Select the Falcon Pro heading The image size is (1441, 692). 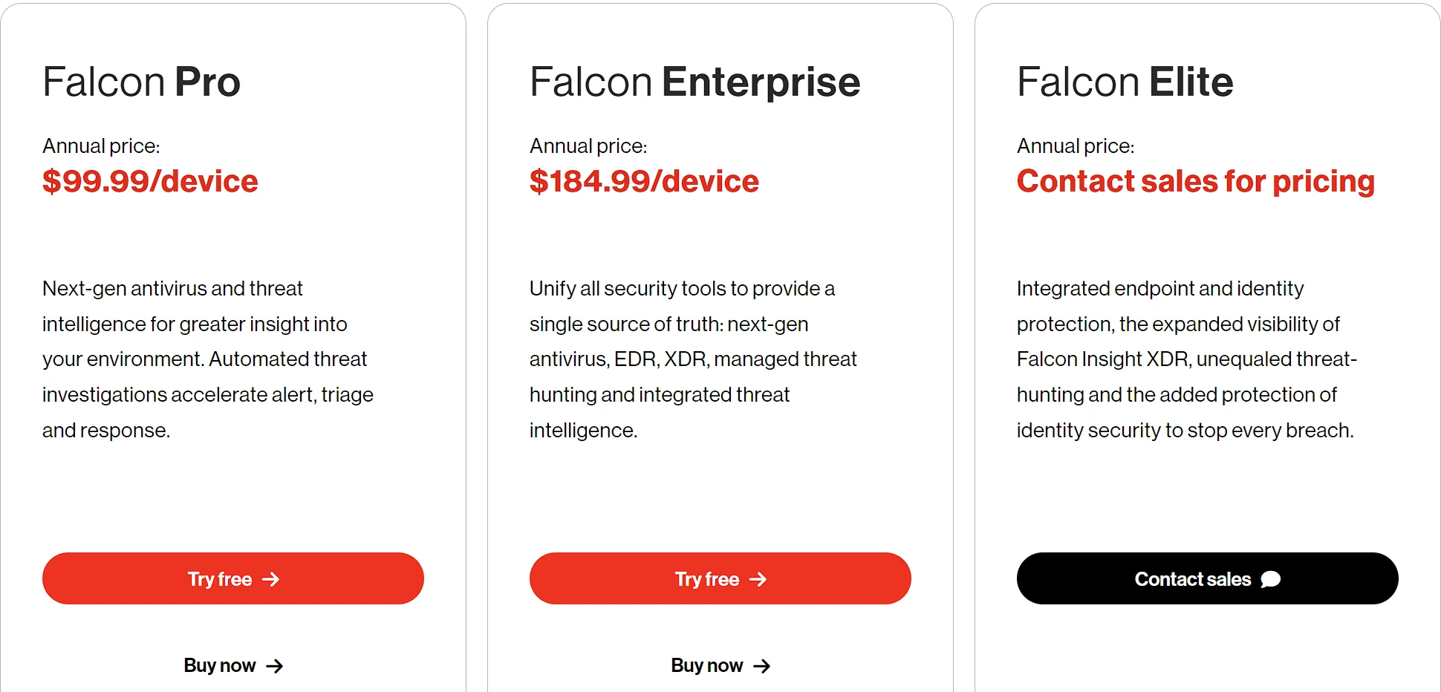click(142, 82)
